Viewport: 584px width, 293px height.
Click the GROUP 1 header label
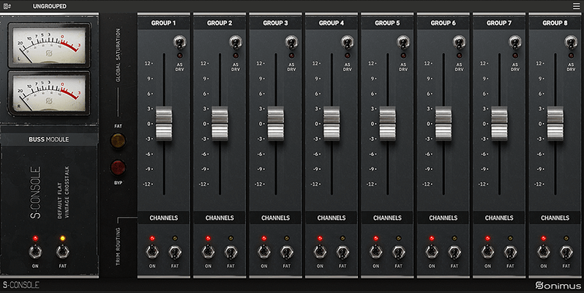(163, 23)
